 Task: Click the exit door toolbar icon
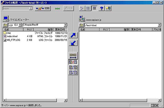(108, 8)
